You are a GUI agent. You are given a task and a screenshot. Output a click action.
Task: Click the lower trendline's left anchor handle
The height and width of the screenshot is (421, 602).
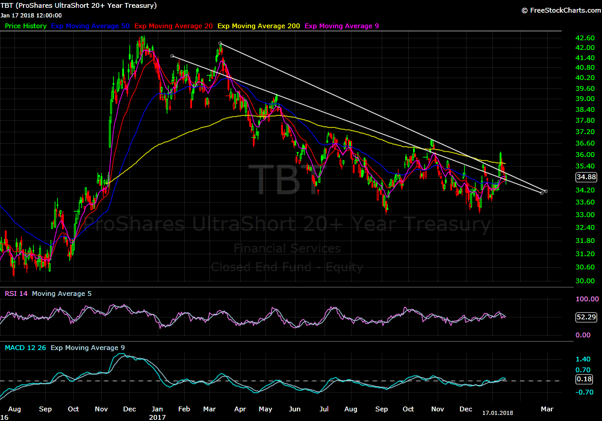172,56
